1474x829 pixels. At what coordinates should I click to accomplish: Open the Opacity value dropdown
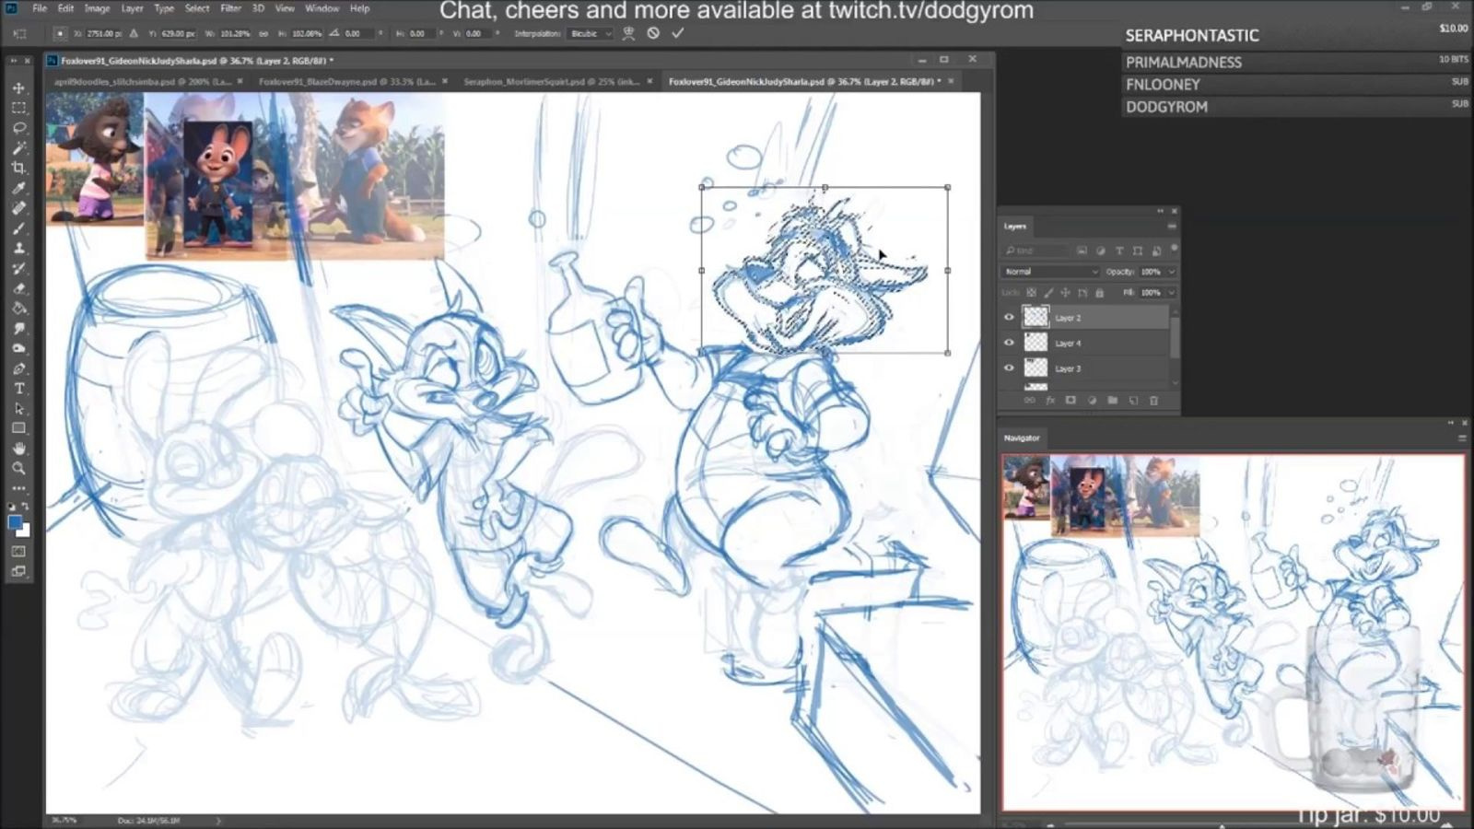click(x=1171, y=272)
